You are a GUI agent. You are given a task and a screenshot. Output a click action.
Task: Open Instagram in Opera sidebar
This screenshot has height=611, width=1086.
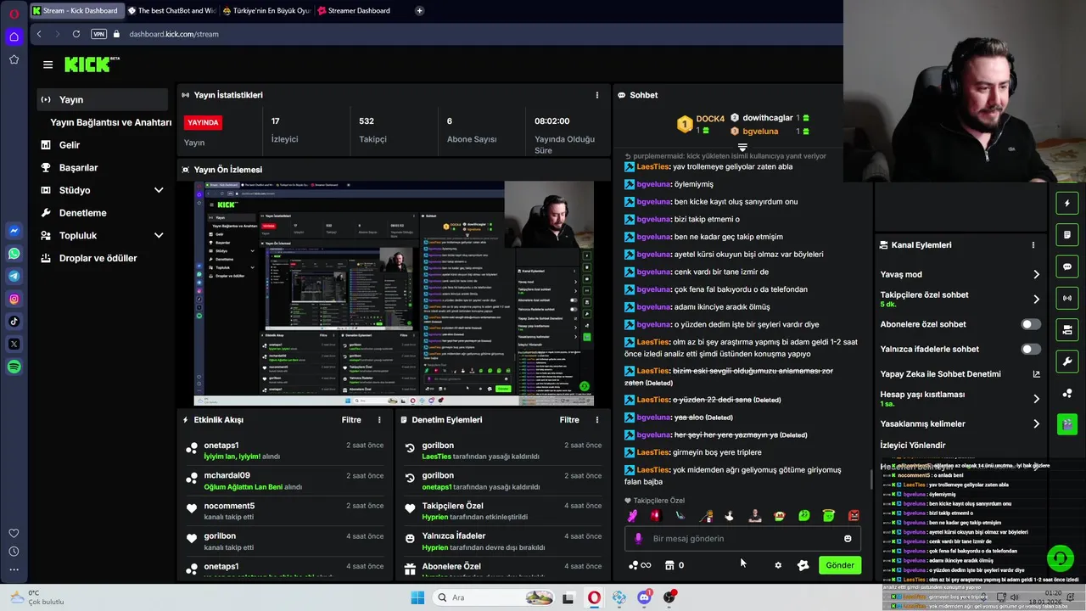pyautogui.click(x=14, y=299)
